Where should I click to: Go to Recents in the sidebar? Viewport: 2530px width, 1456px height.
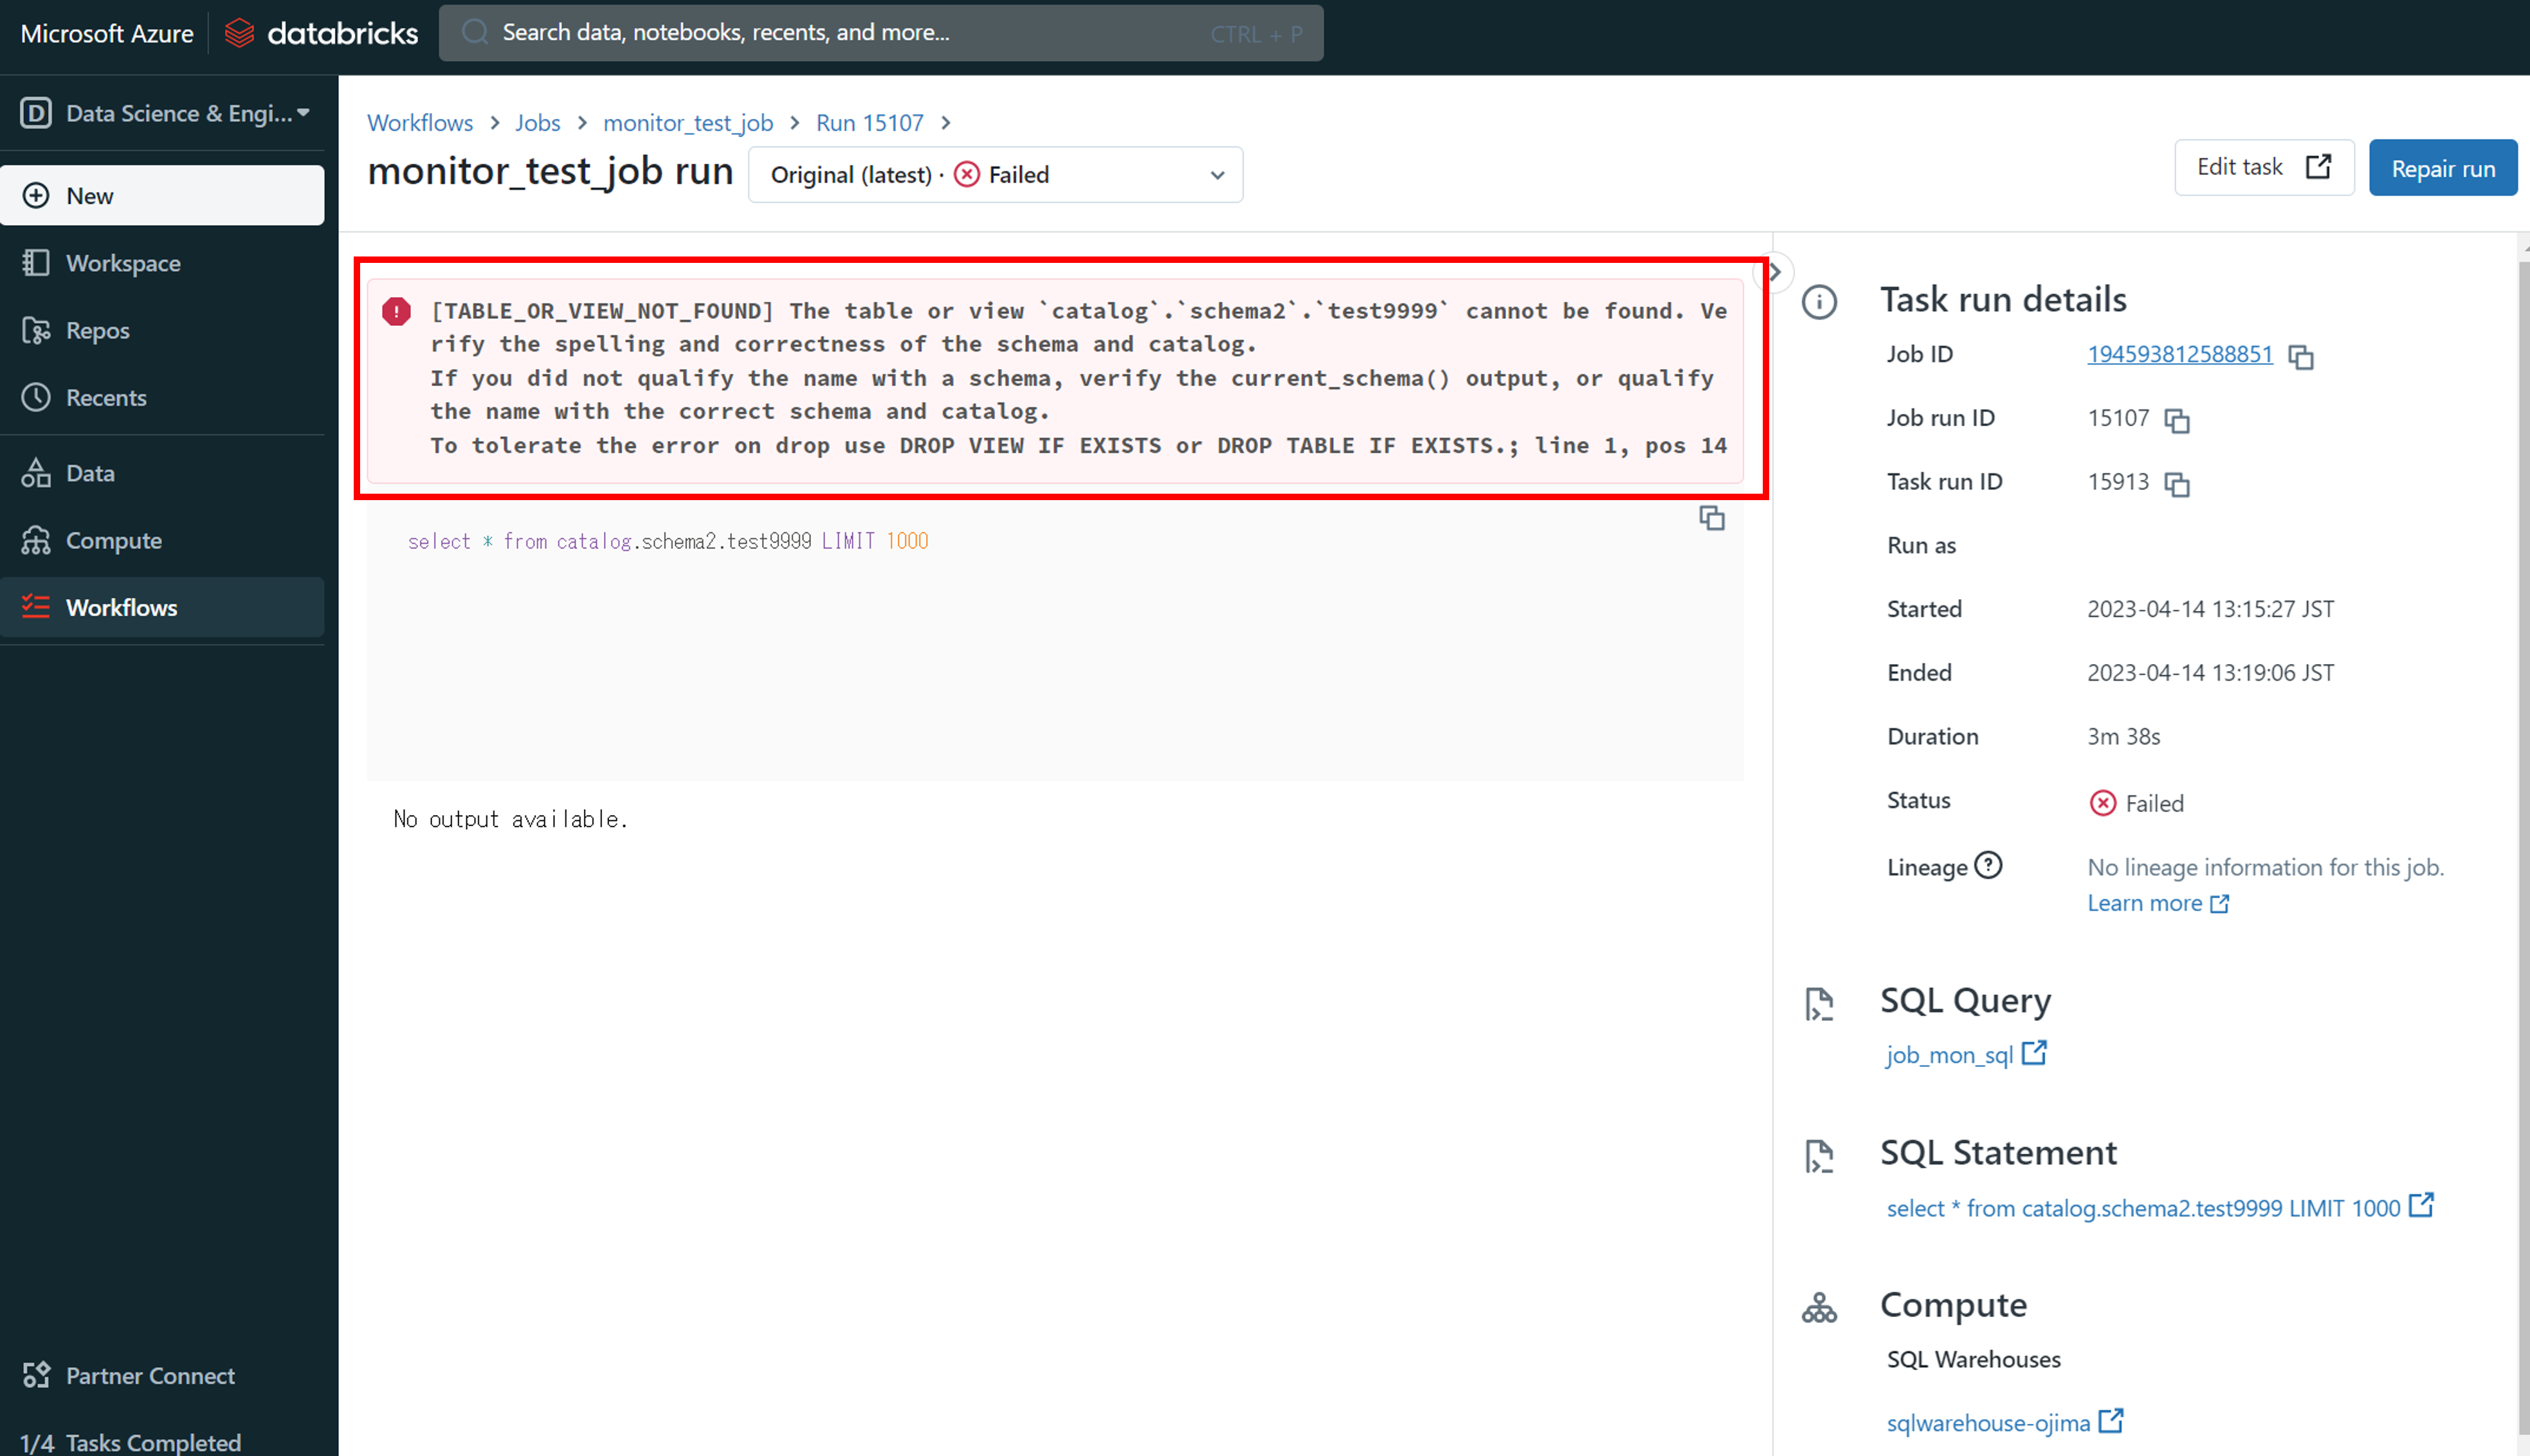tap(105, 397)
